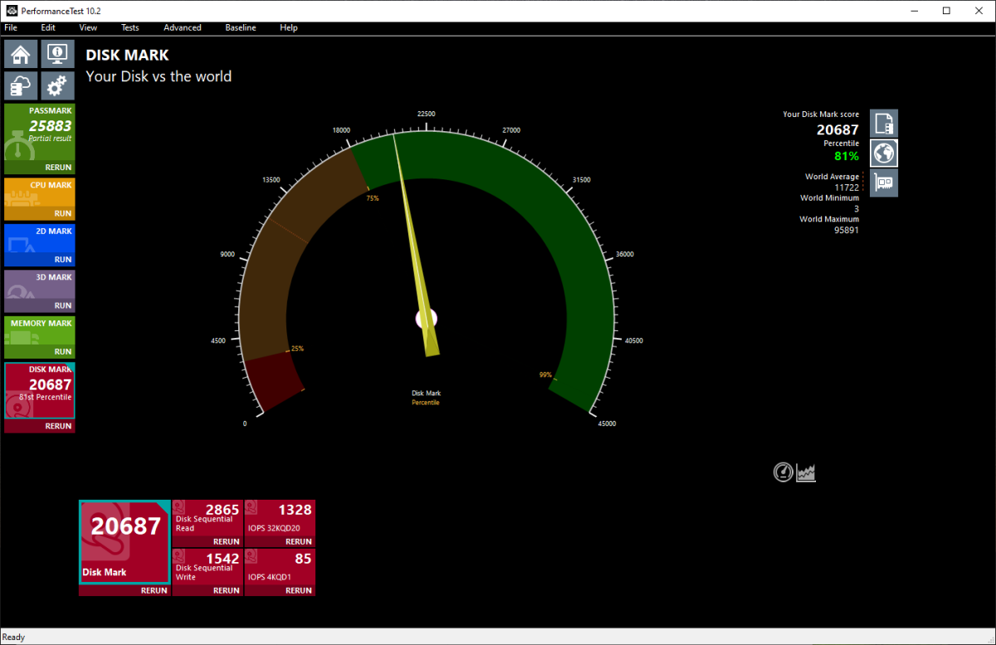Click the green 81% percentile value

pos(847,156)
